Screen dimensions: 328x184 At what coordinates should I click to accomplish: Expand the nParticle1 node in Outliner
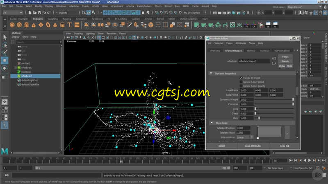[x=16, y=67]
